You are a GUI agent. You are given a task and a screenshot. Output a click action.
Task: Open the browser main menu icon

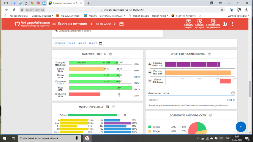(x=220, y=3)
